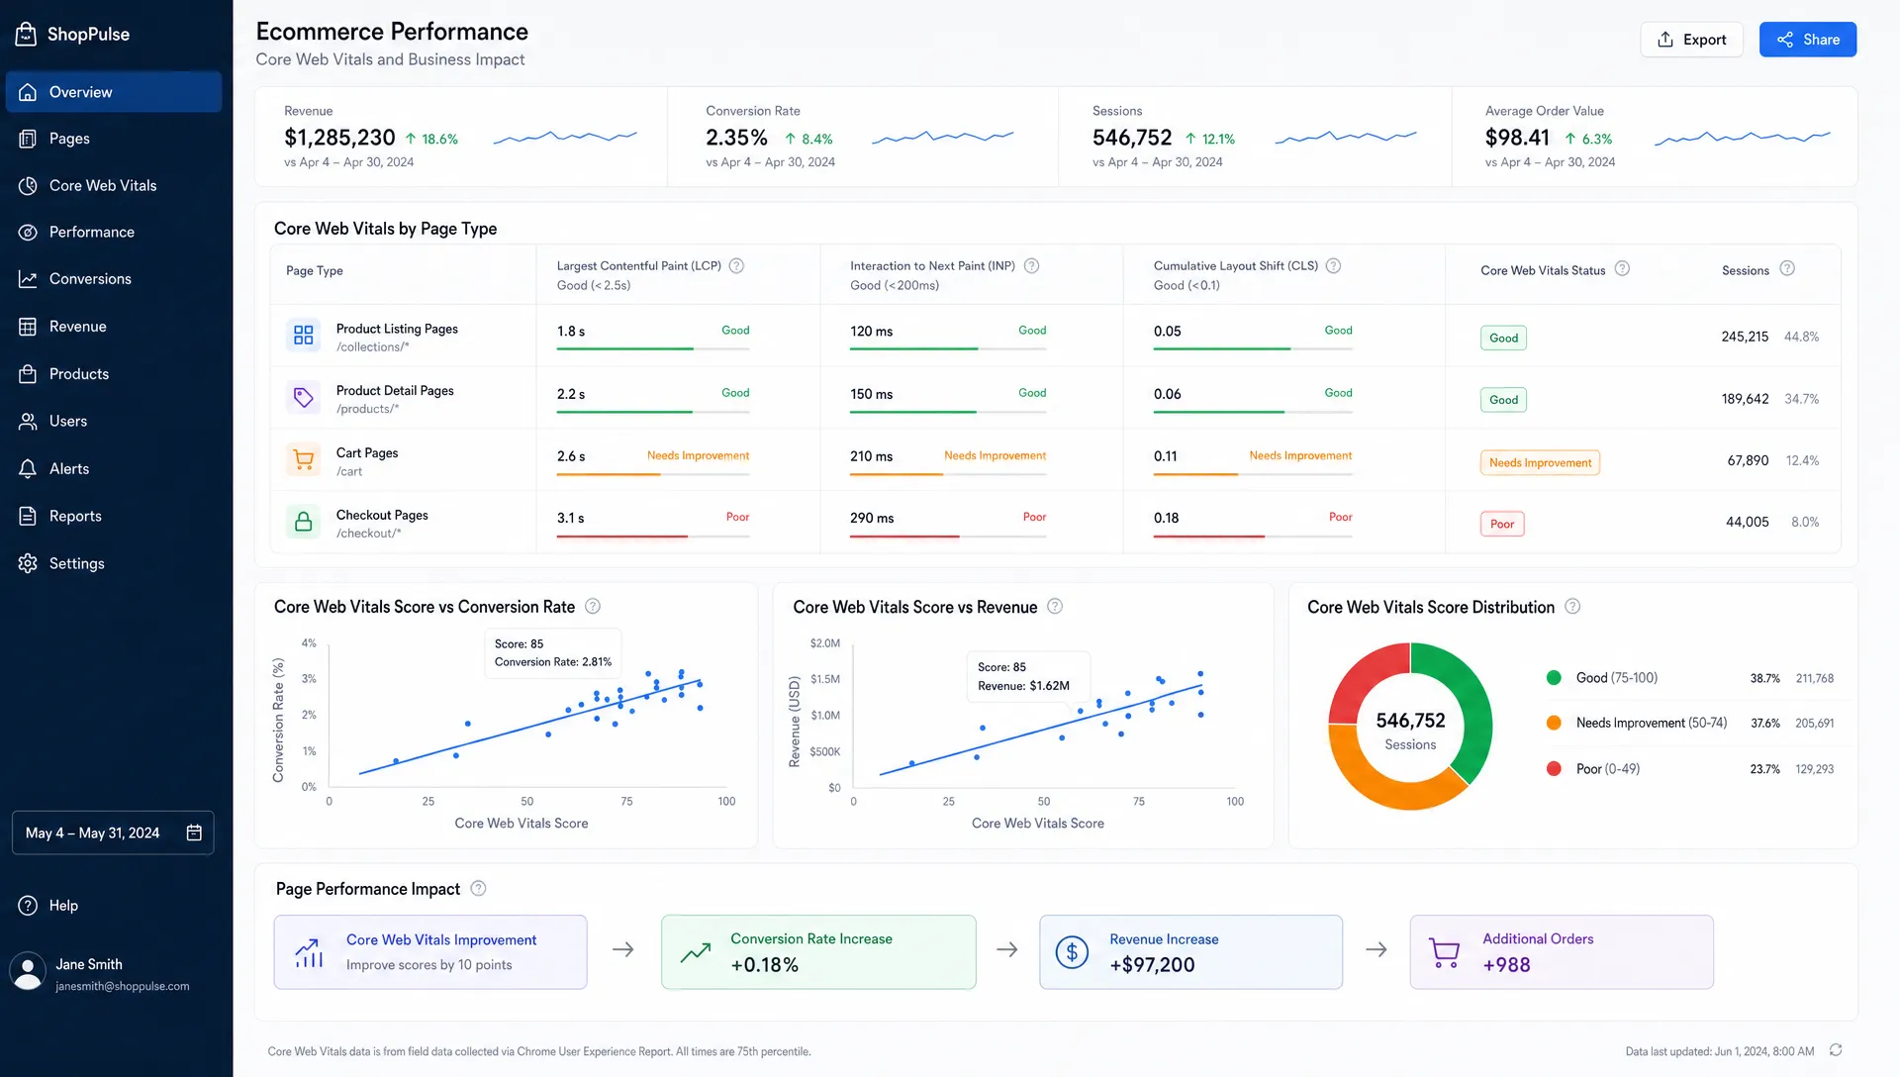Click the Help question mark icon
Screen dimensions: 1900x1077
pyautogui.click(x=28, y=906)
